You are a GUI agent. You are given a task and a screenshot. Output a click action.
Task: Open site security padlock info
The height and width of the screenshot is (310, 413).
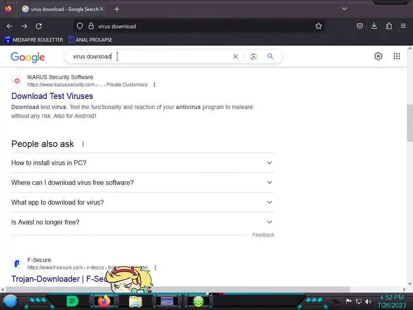coord(91,26)
